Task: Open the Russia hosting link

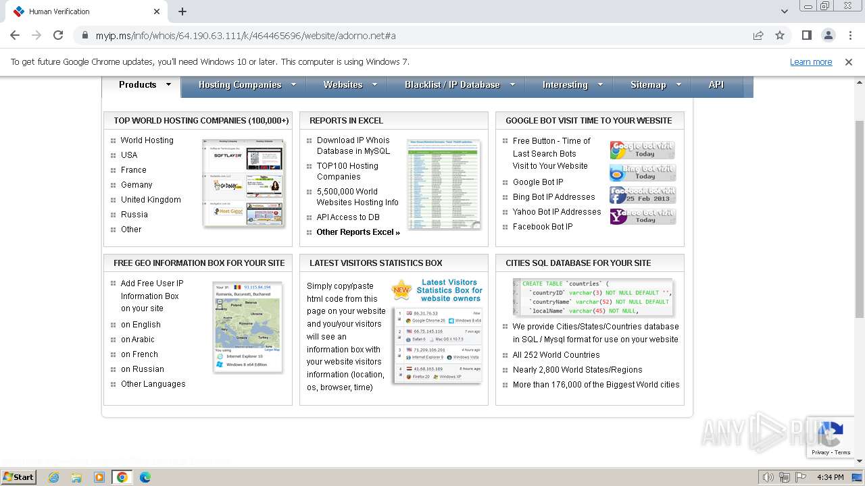Action: pos(134,215)
